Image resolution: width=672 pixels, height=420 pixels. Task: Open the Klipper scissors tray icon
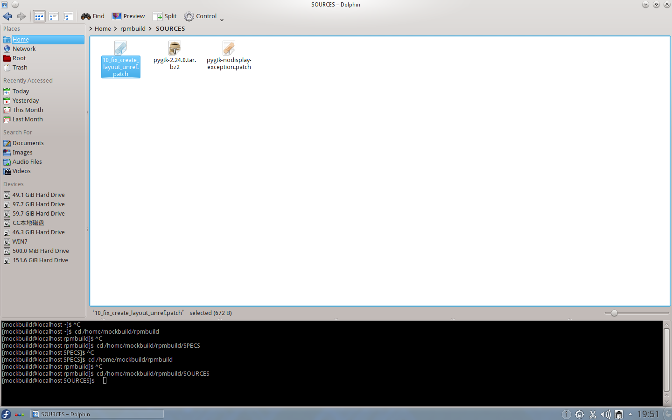[x=593, y=414]
